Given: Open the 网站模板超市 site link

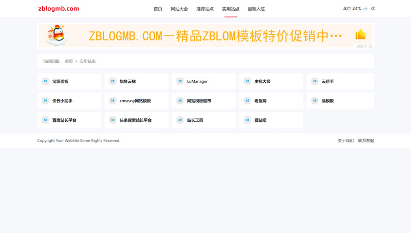Looking at the screenshot, I should coord(199,101).
